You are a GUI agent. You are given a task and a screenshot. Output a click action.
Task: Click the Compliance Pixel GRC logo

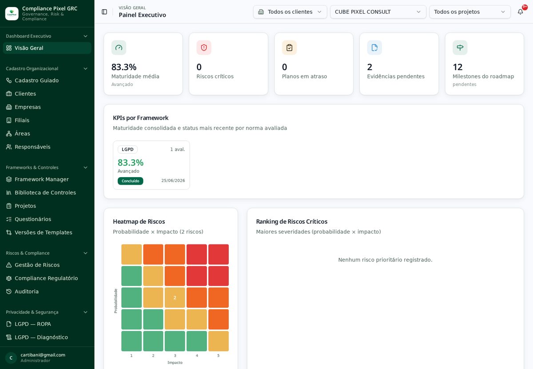[x=12, y=14]
